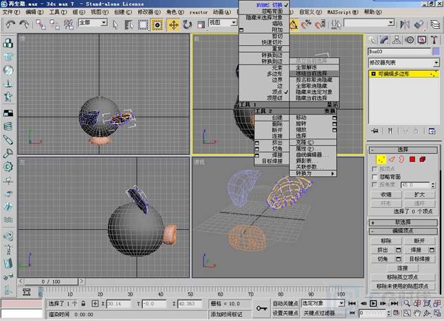This screenshot has width=444, height=321.
Task: Click the Play Animation button
Action: [x=373, y=303]
